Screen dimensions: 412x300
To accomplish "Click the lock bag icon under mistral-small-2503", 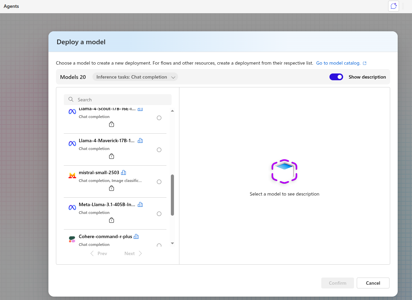I will (112, 188).
